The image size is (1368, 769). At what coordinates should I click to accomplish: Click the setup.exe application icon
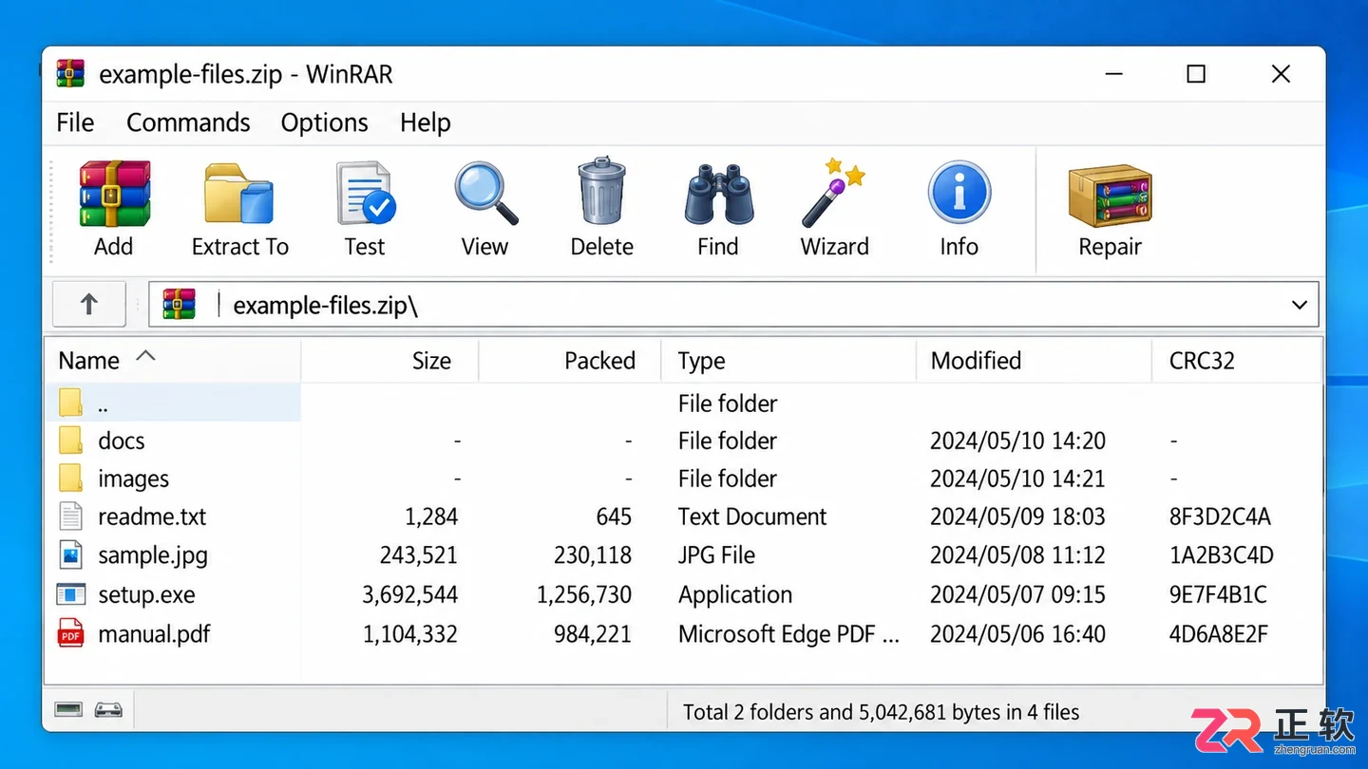click(71, 594)
